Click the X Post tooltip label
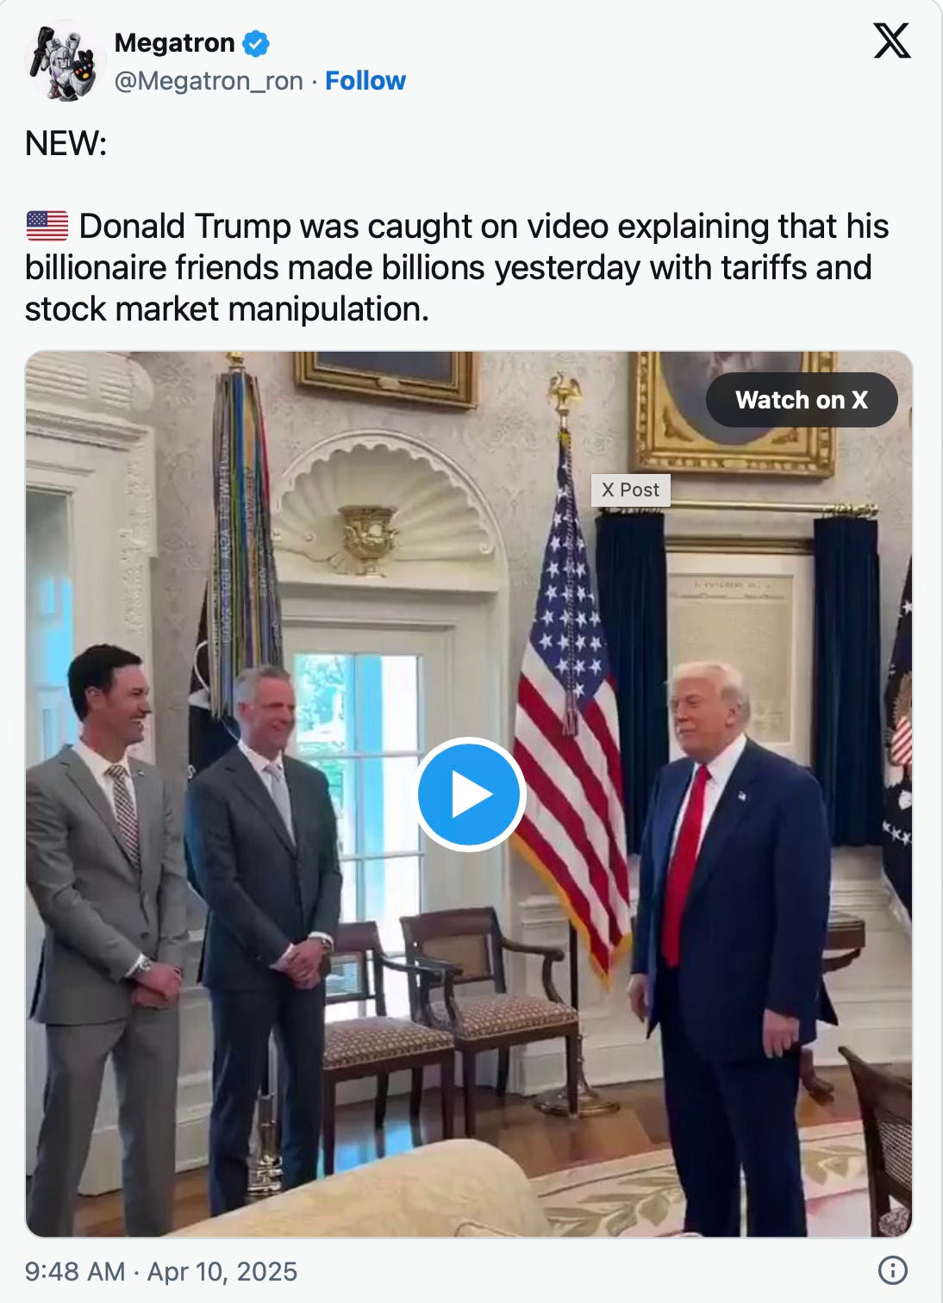The height and width of the screenshot is (1303, 943). (x=630, y=489)
